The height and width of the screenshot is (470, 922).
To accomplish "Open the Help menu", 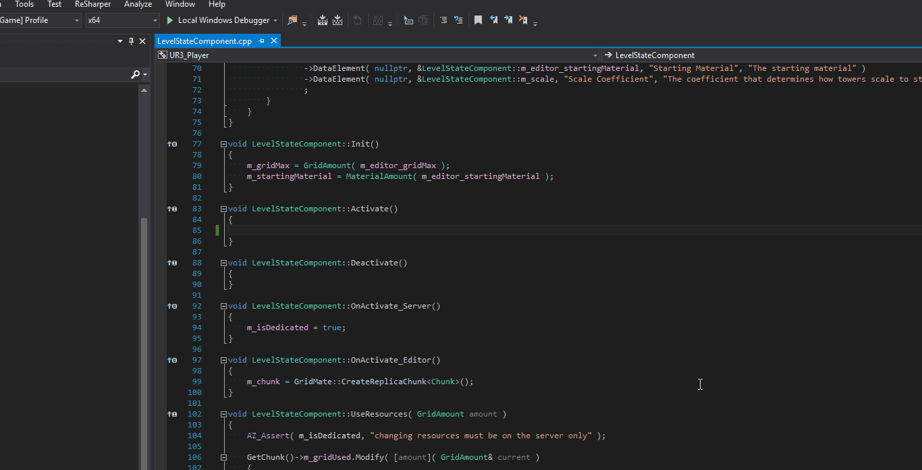I will tap(217, 4).
